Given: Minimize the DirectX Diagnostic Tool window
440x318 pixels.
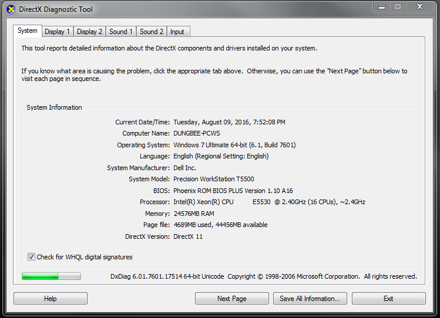Looking at the screenshot, I should pyautogui.click(x=381, y=6).
